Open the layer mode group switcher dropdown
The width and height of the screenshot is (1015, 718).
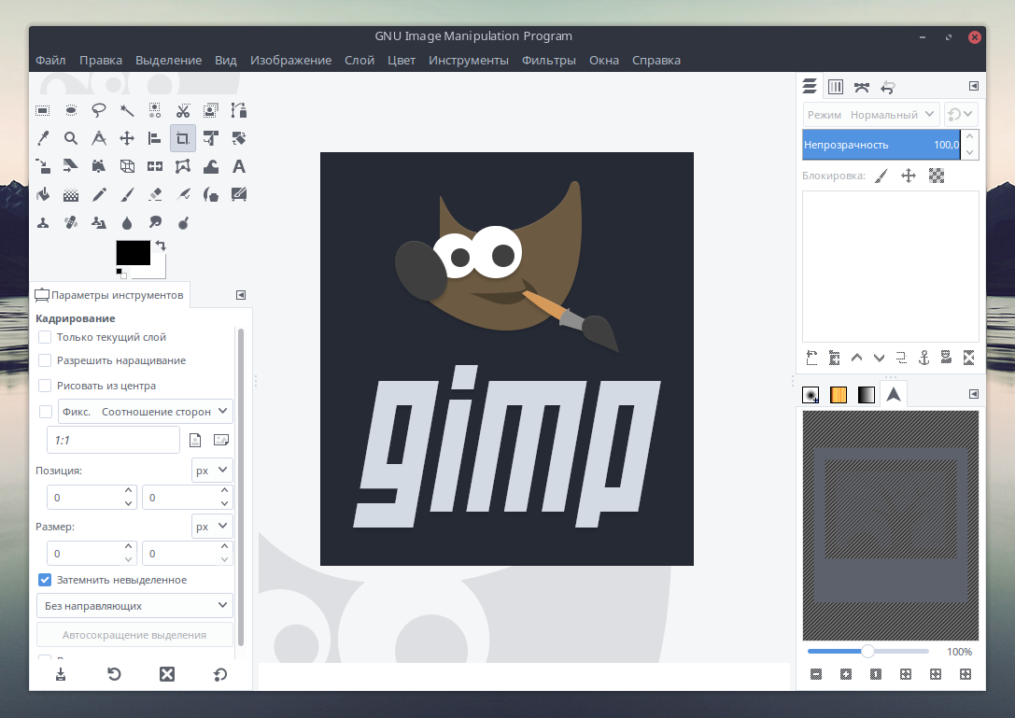(x=961, y=115)
